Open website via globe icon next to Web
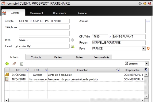153x102 pixels. point(72,40)
